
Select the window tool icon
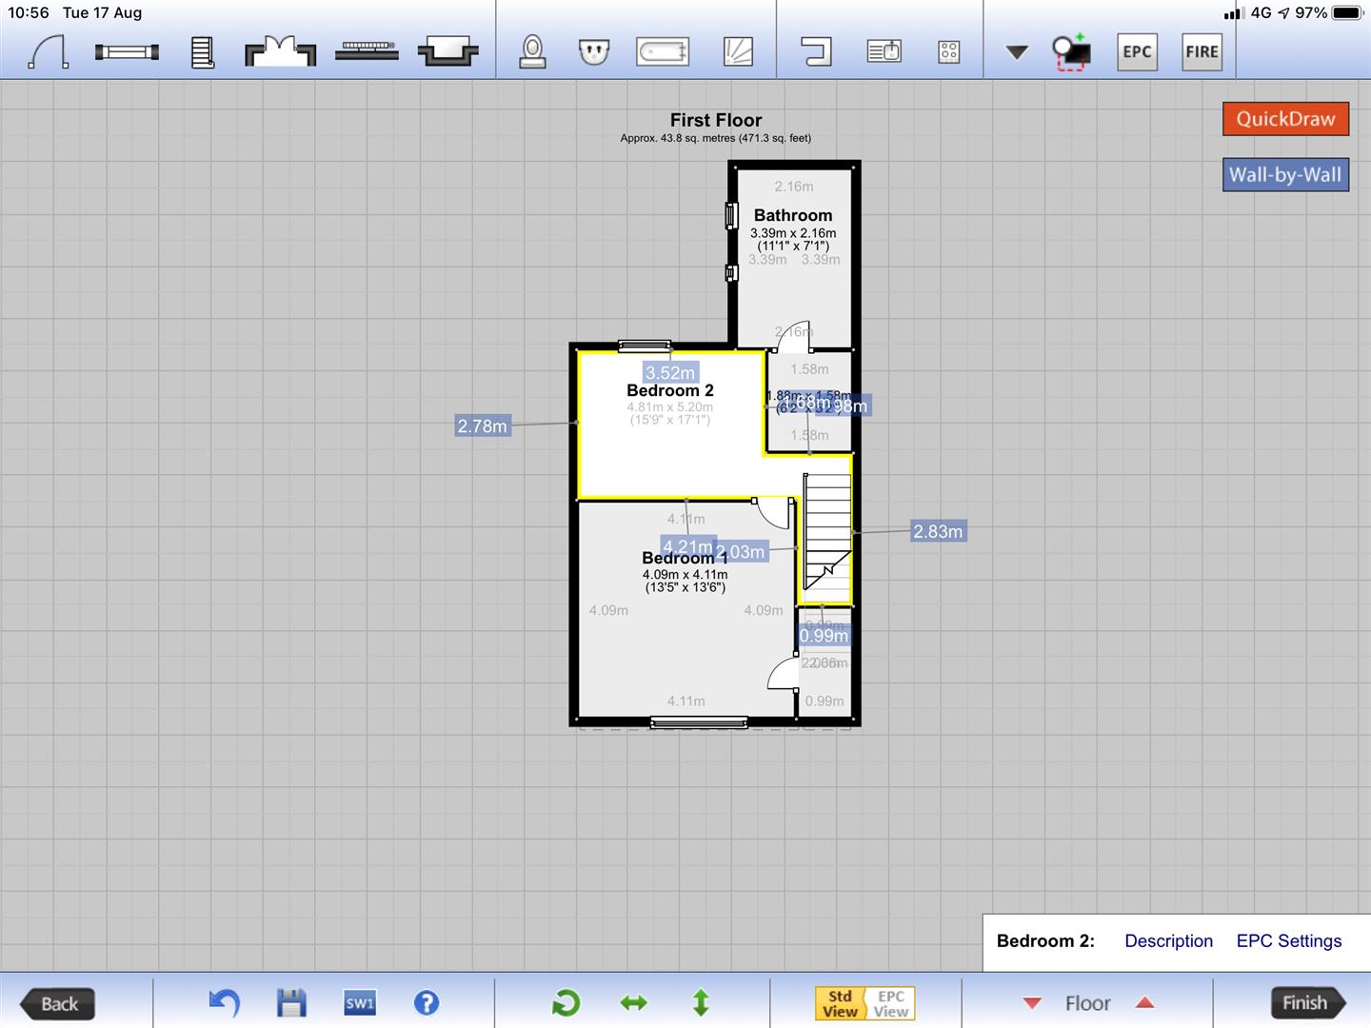click(x=127, y=52)
